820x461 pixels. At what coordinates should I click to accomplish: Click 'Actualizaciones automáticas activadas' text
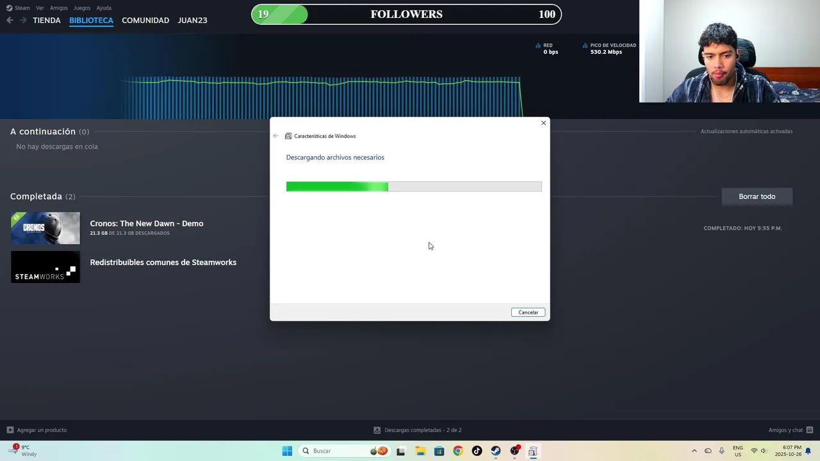point(746,131)
